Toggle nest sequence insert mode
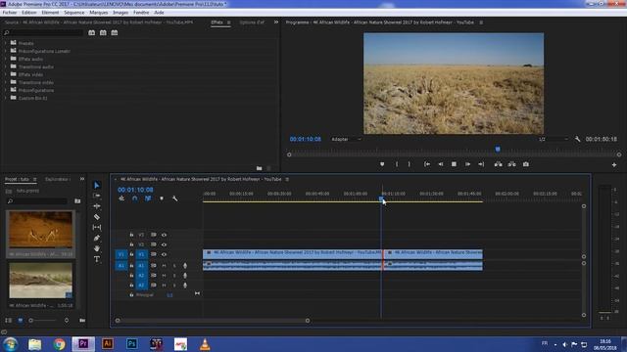627x352 pixels. click(121, 198)
